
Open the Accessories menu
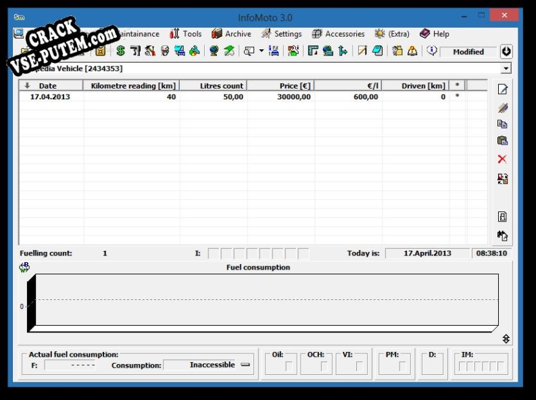(x=338, y=34)
